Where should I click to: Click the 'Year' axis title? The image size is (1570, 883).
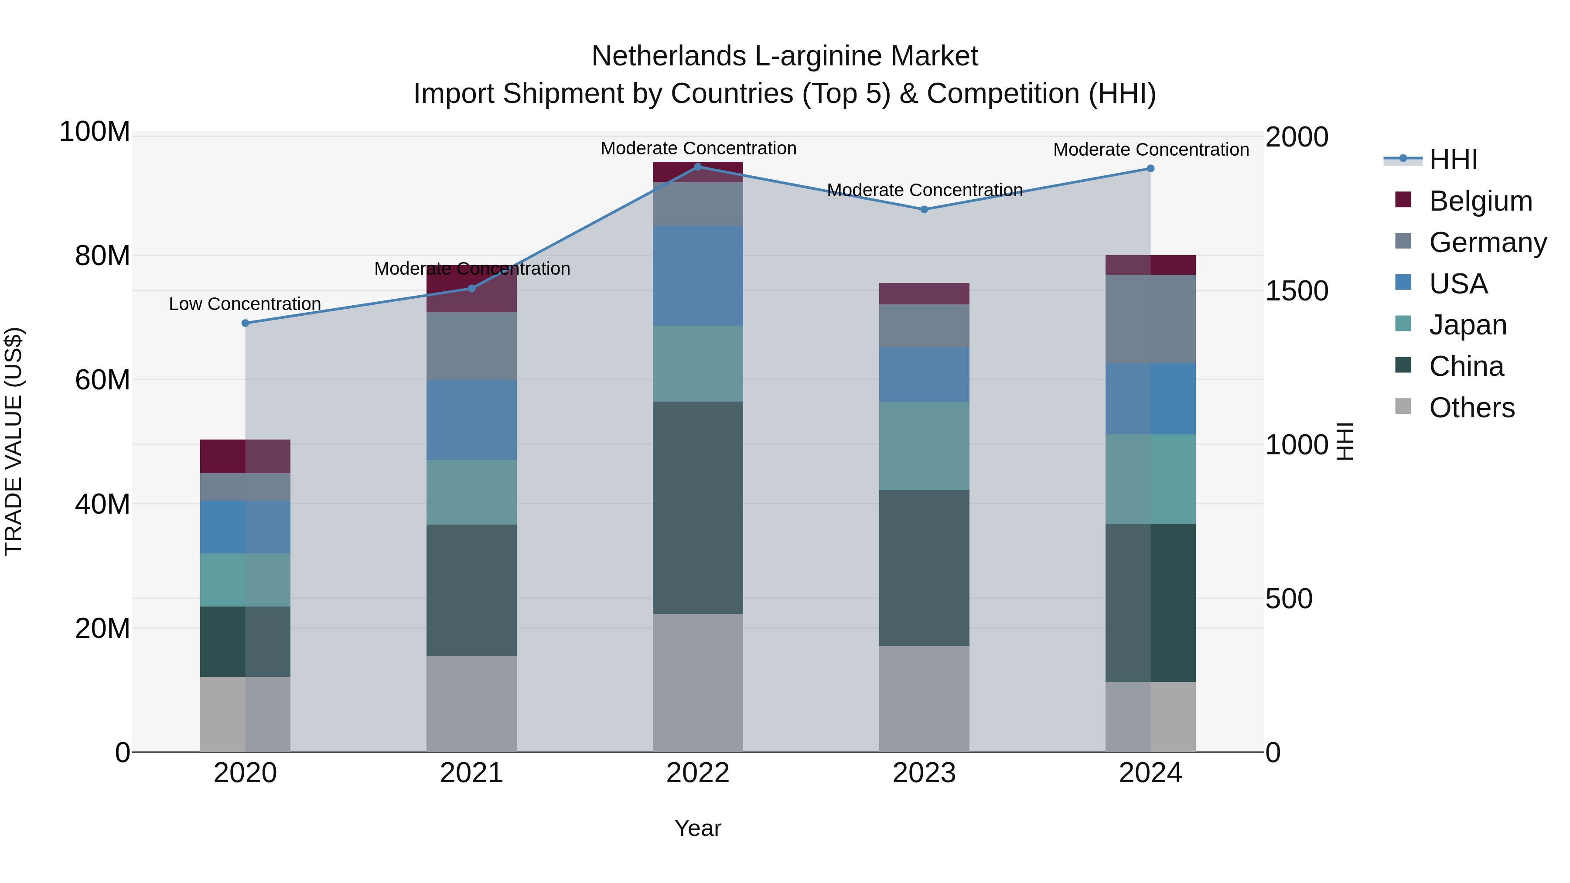(698, 828)
